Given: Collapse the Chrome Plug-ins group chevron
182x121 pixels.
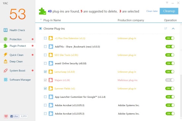Looking at the screenshot, I should point(173,29).
